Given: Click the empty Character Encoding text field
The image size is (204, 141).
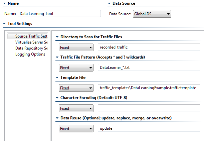Looking at the screenshot, I should tap(149, 108).
